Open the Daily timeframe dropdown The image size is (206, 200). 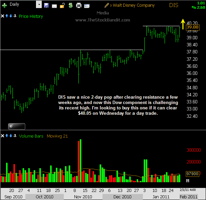tap(39, 5)
